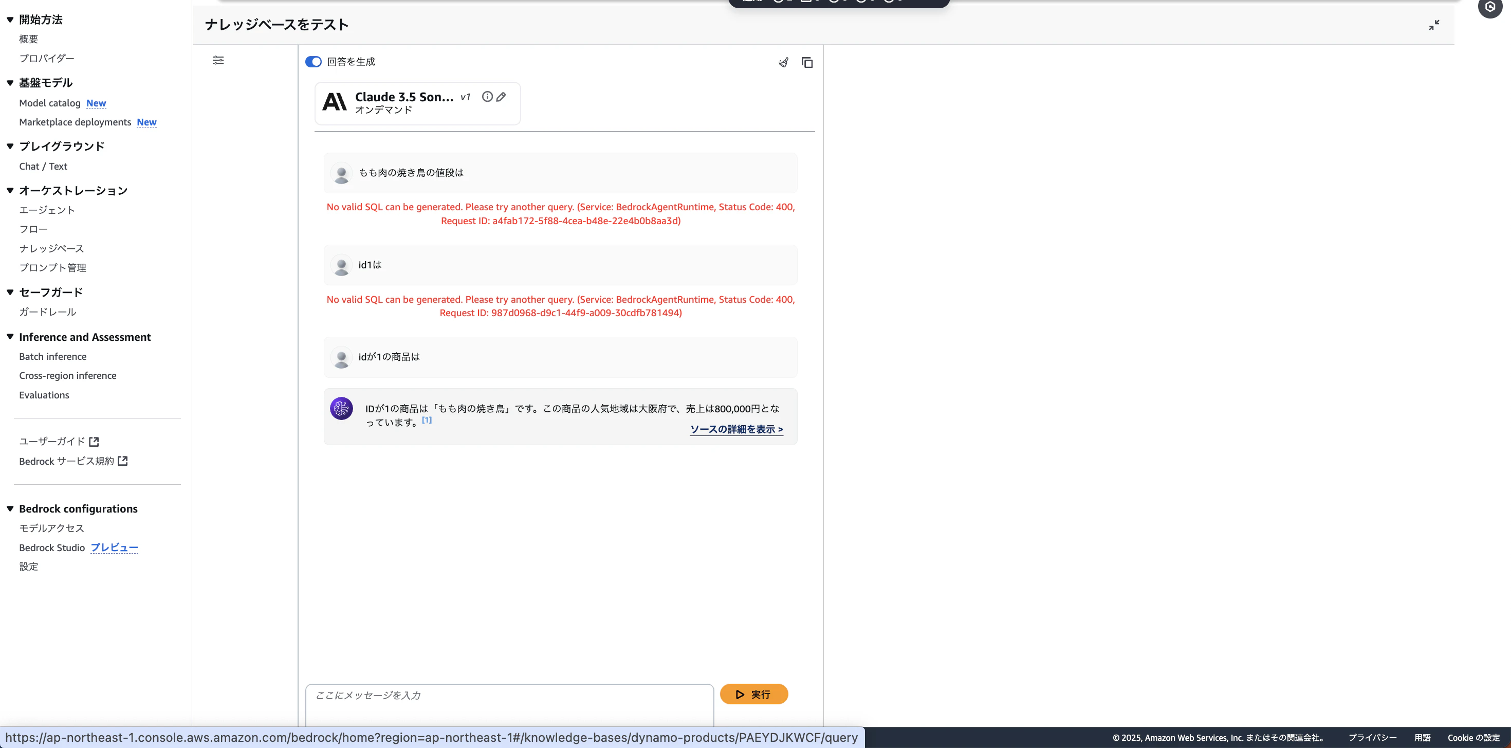Open Bedrock service terms external link
Viewport: 1511px width, 748px height.
(123, 461)
